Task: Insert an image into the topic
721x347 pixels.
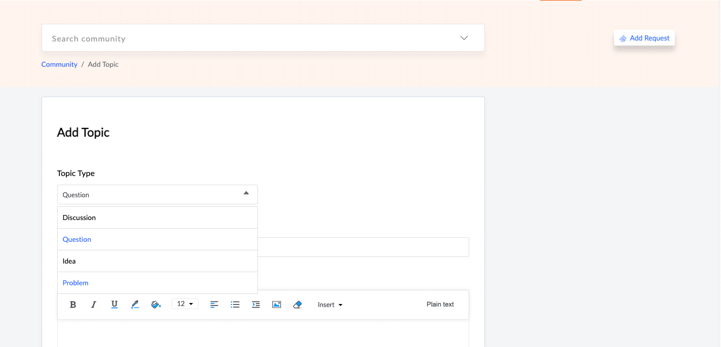Action: point(277,305)
